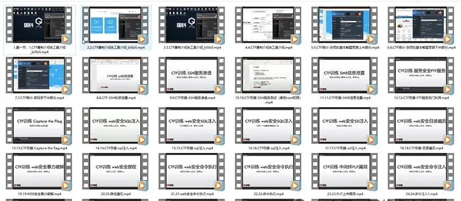This screenshot has width=461, height=201.
Task: Click the filename 10.10.CTF夺旗-SSH服务测试(拿到root权限).mp4
Action: click(268, 100)
